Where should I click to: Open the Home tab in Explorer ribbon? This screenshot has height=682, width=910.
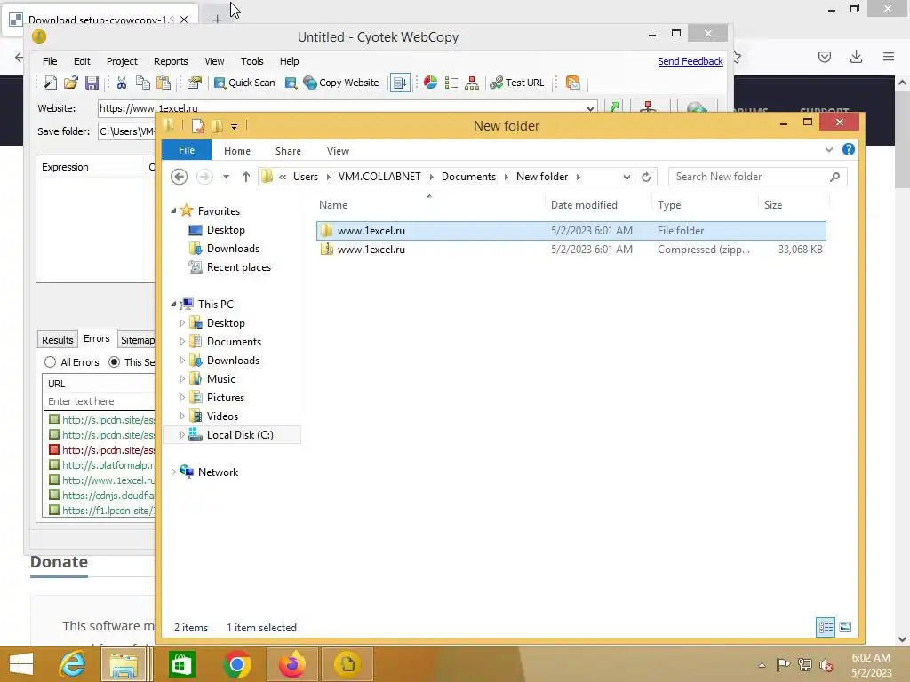(x=236, y=151)
